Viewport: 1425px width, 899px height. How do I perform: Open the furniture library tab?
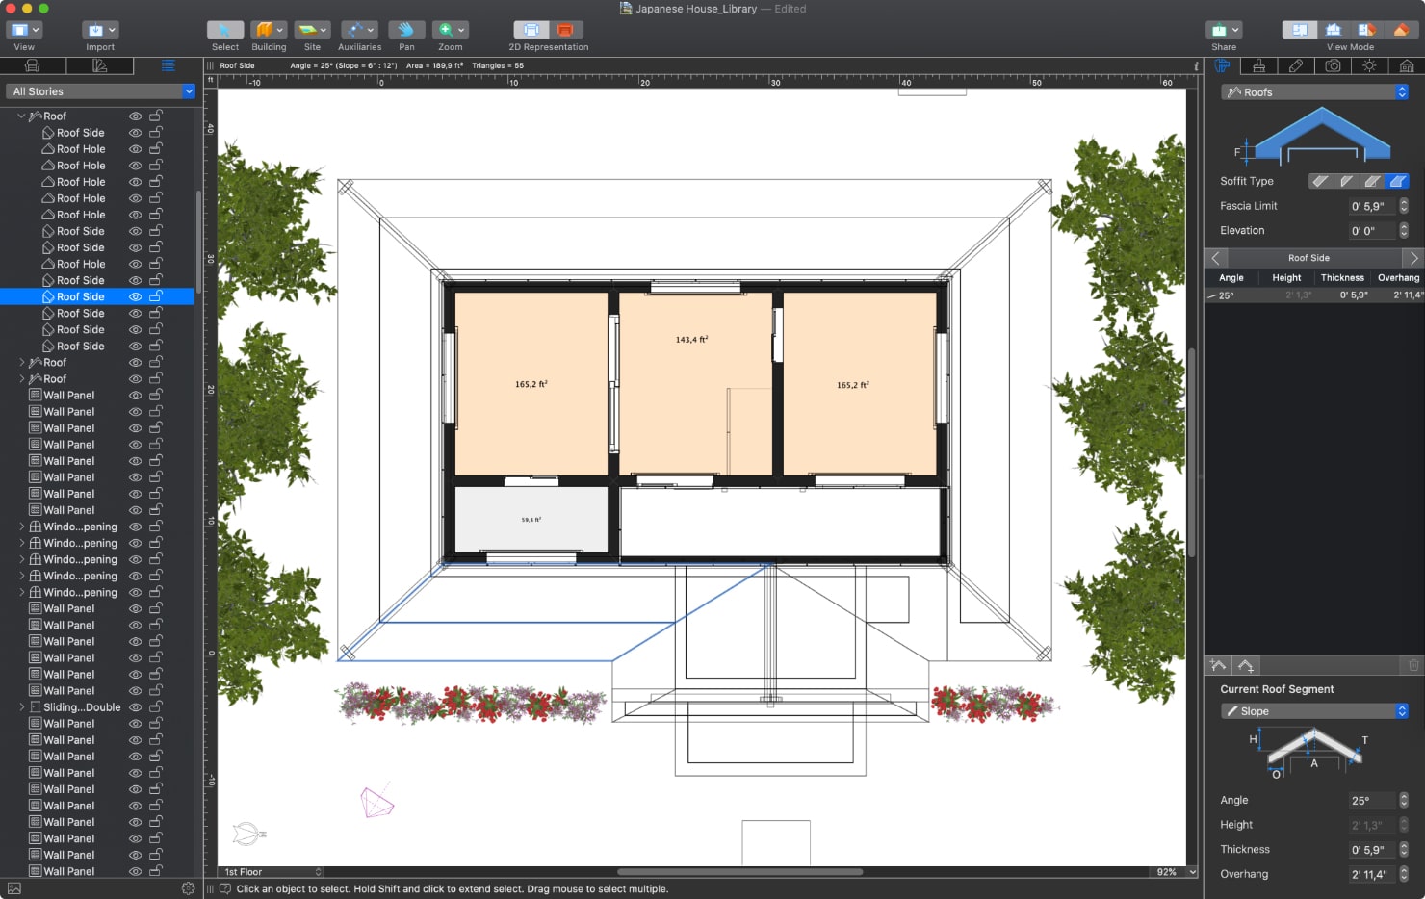(x=32, y=65)
